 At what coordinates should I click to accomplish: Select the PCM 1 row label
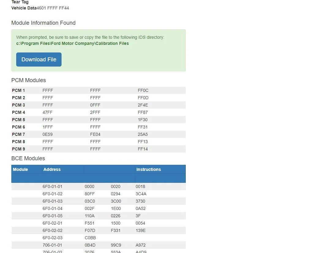pyautogui.click(x=18, y=90)
